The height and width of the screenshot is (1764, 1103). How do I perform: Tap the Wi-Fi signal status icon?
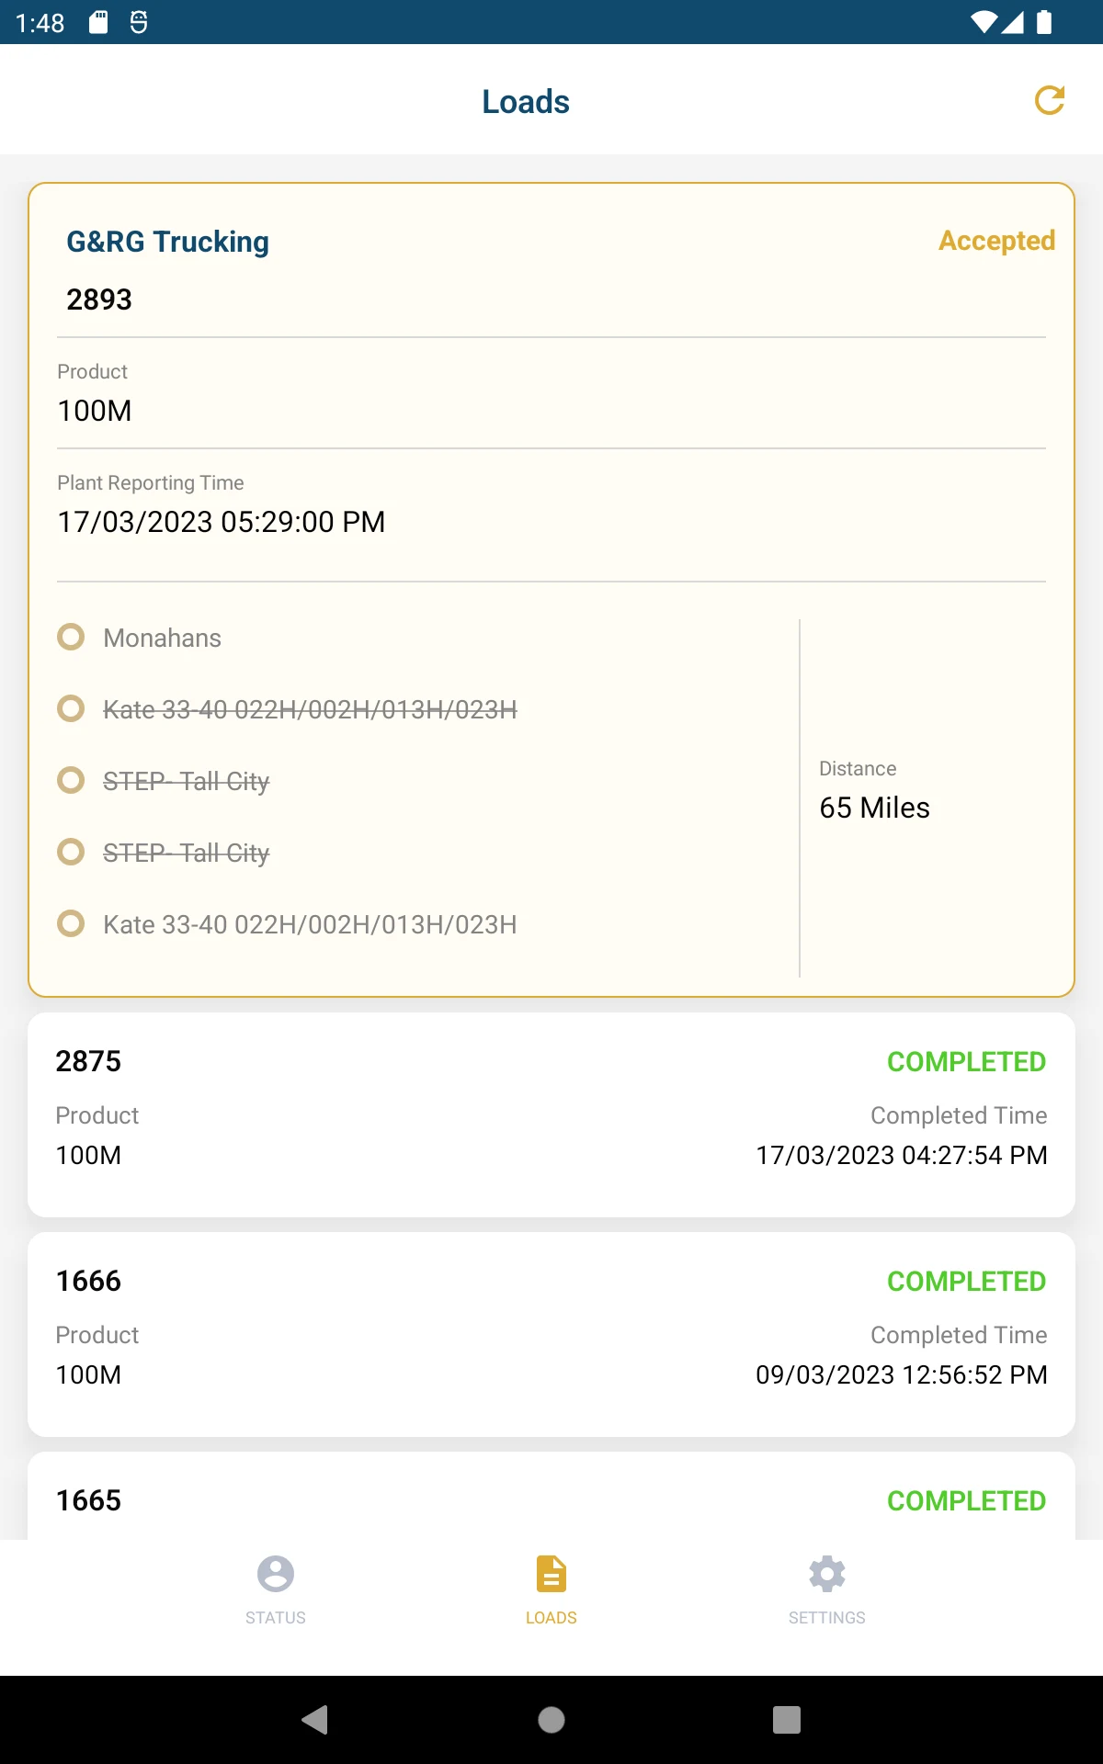coord(984,22)
